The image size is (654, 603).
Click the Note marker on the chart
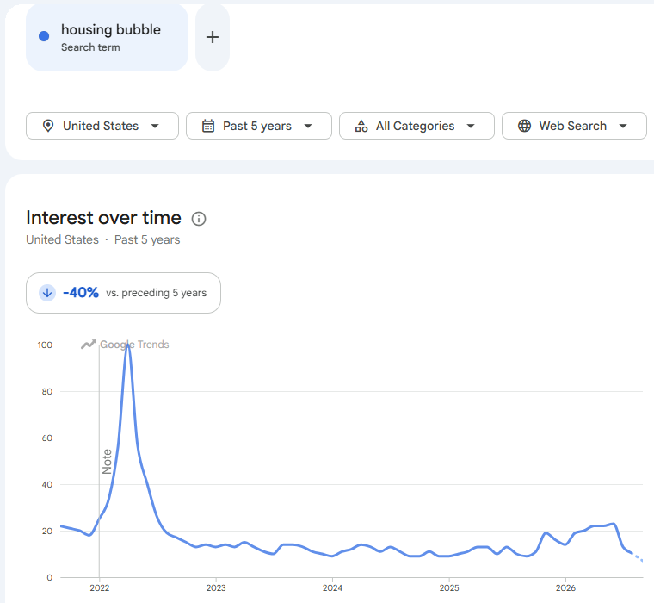pyautogui.click(x=107, y=462)
